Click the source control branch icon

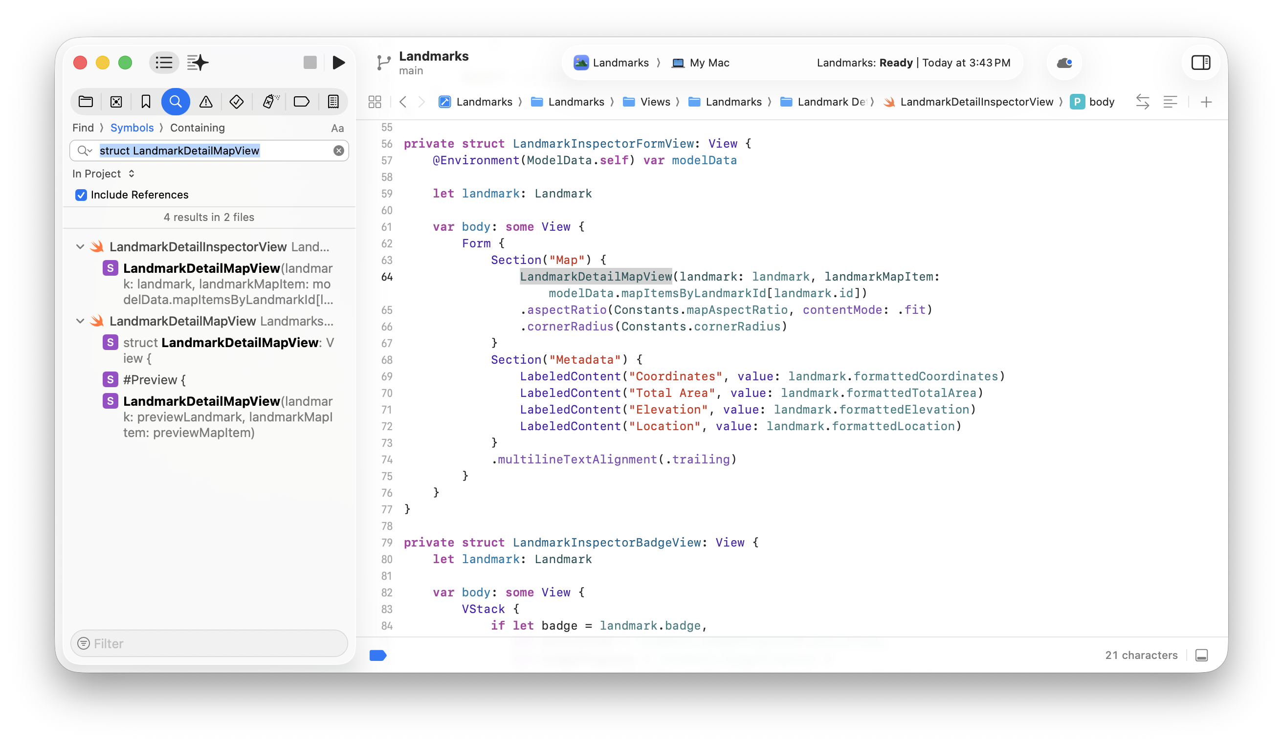(383, 63)
